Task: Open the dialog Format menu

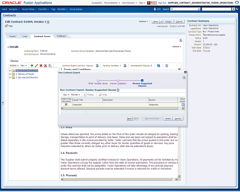Action: (x=75, y=95)
